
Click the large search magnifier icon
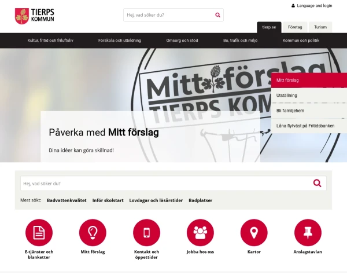pyautogui.click(x=317, y=184)
